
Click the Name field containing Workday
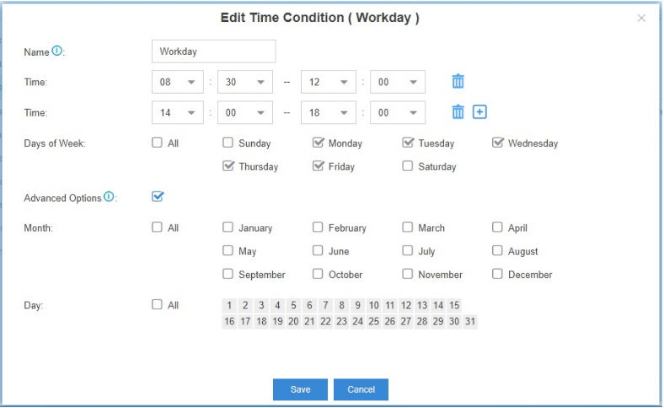(x=214, y=51)
